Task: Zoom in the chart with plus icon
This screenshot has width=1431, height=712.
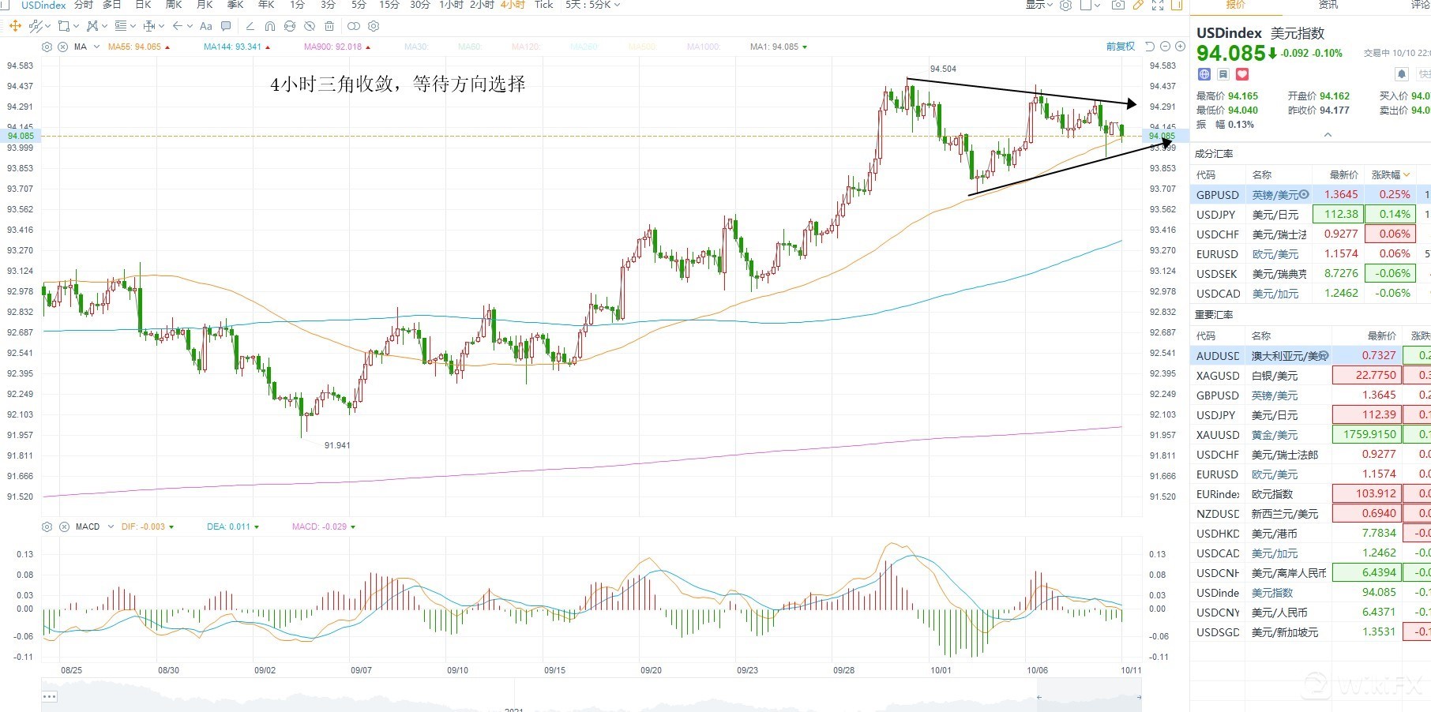Action: tap(1180, 47)
